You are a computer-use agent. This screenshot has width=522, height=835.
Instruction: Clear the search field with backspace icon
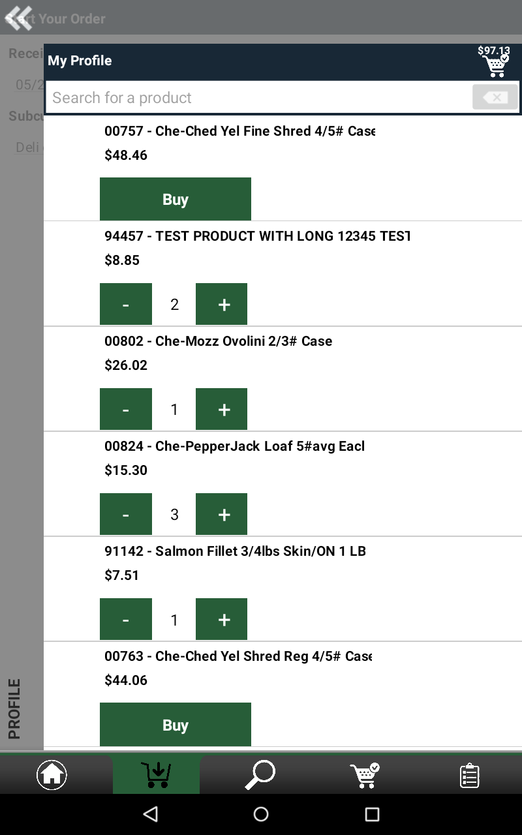tap(495, 98)
